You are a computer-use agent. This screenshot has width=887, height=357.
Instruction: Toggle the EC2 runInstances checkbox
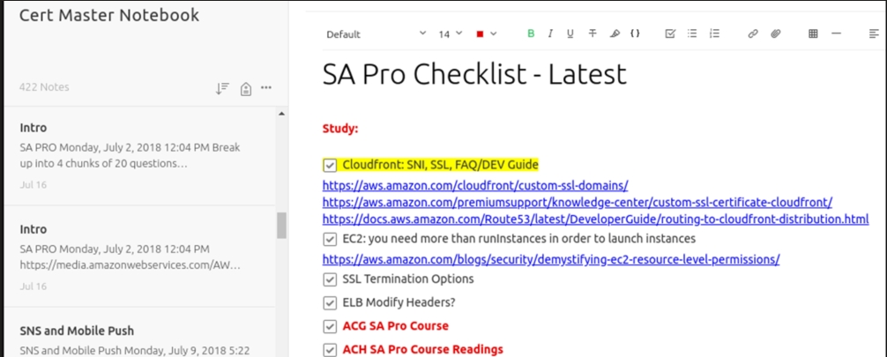click(329, 239)
